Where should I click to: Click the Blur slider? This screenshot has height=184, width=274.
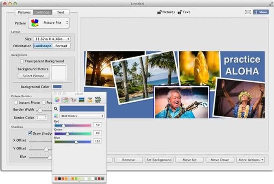[41, 157]
